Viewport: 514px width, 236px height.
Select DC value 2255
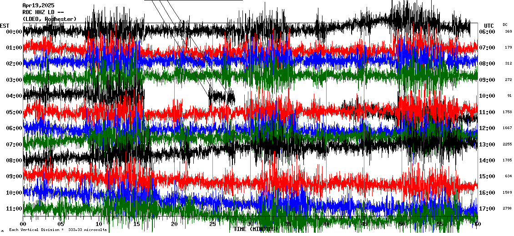pyautogui.click(x=507, y=145)
